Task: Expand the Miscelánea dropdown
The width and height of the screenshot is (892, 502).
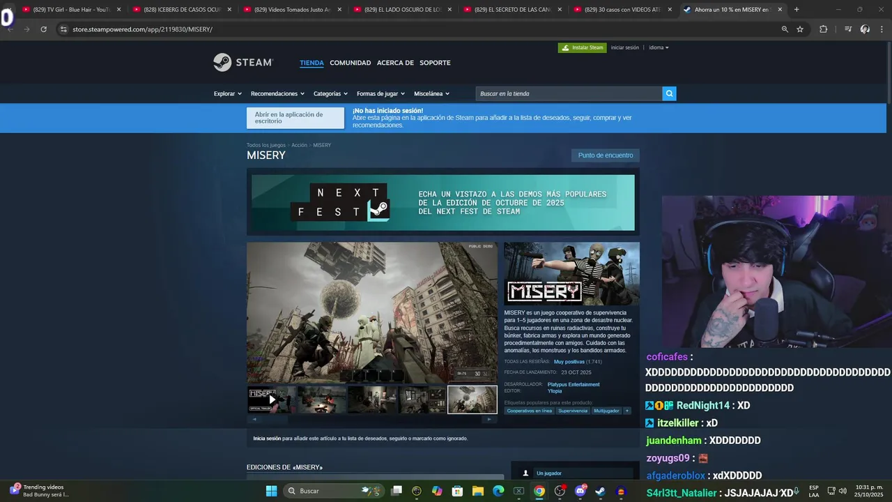Action: [x=431, y=93]
